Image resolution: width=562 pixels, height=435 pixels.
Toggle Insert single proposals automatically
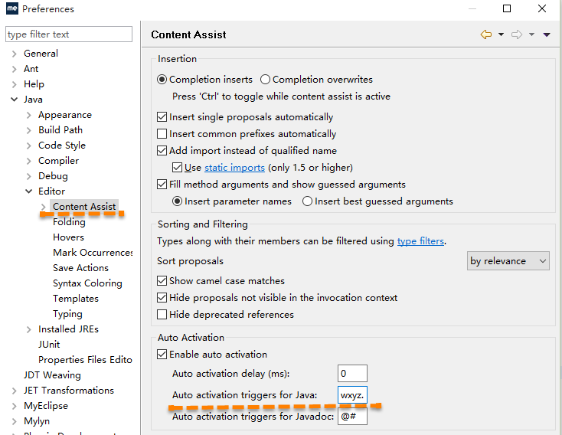click(x=162, y=117)
